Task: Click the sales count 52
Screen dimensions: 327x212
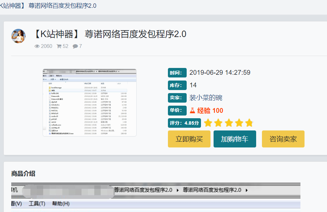Action: pyautogui.click(x=65, y=46)
